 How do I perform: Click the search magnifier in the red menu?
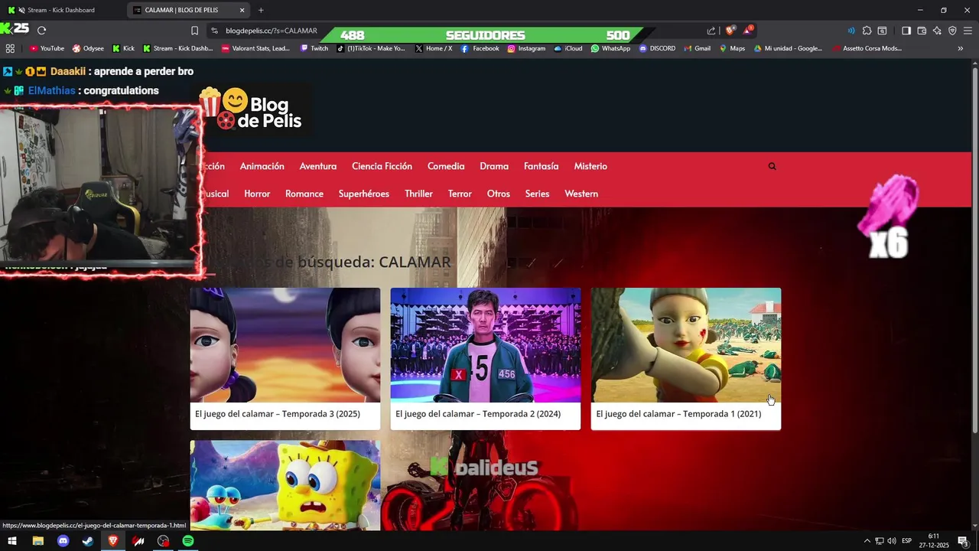coord(772,166)
